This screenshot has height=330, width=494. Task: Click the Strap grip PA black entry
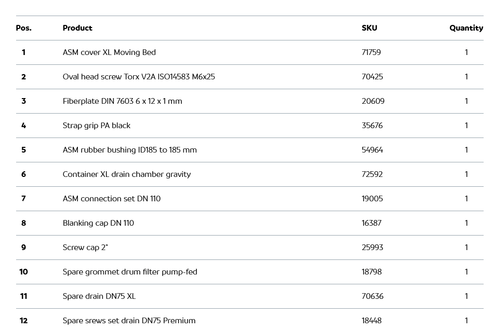click(x=97, y=126)
